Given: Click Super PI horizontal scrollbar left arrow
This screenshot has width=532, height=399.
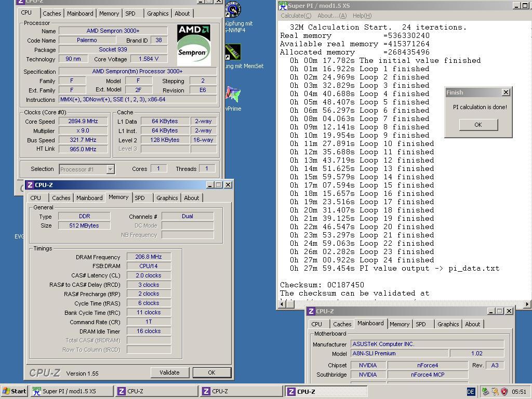Looking at the screenshot, I should (282, 304).
